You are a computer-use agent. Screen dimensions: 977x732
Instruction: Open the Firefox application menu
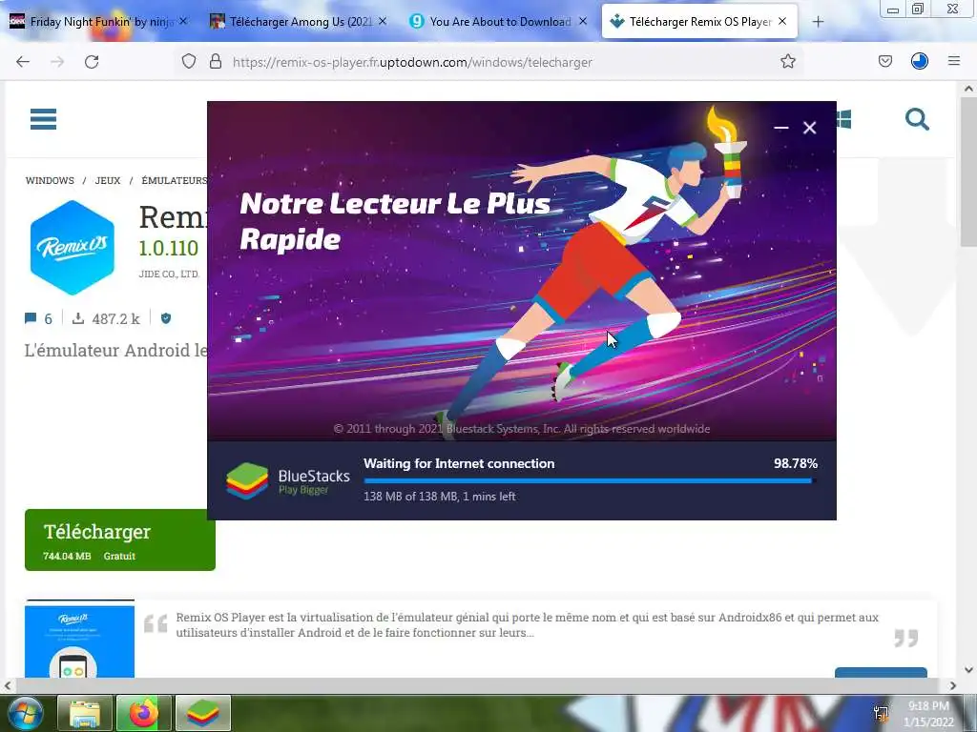pos(954,62)
